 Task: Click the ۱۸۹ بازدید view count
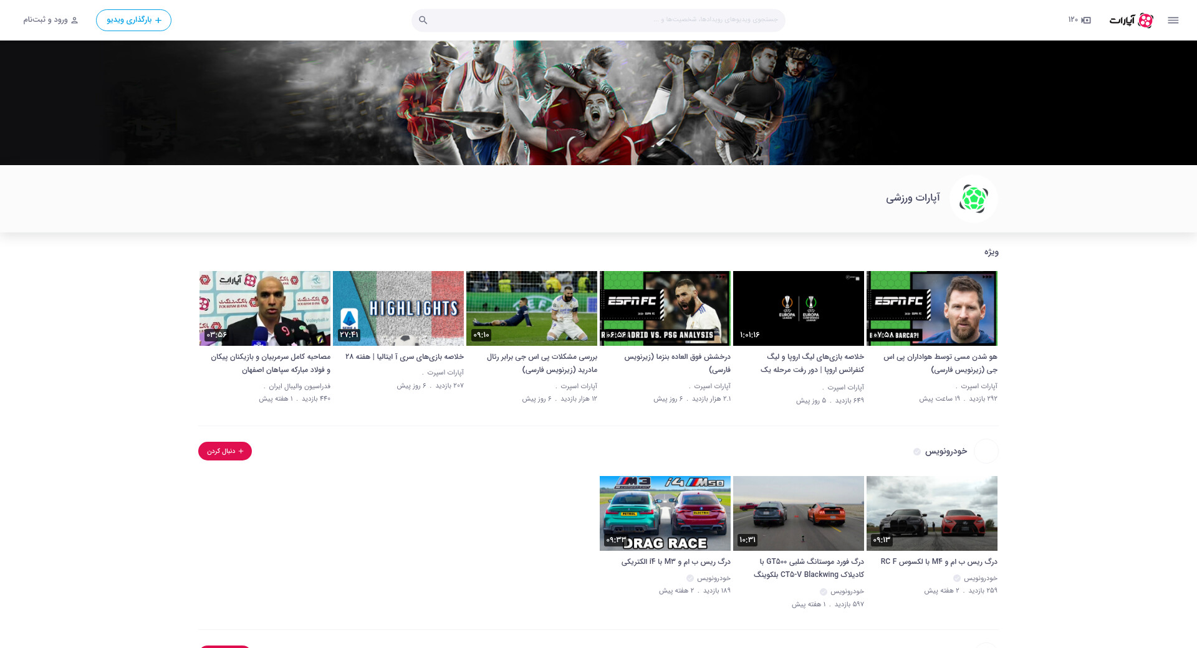(x=717, y=591)
